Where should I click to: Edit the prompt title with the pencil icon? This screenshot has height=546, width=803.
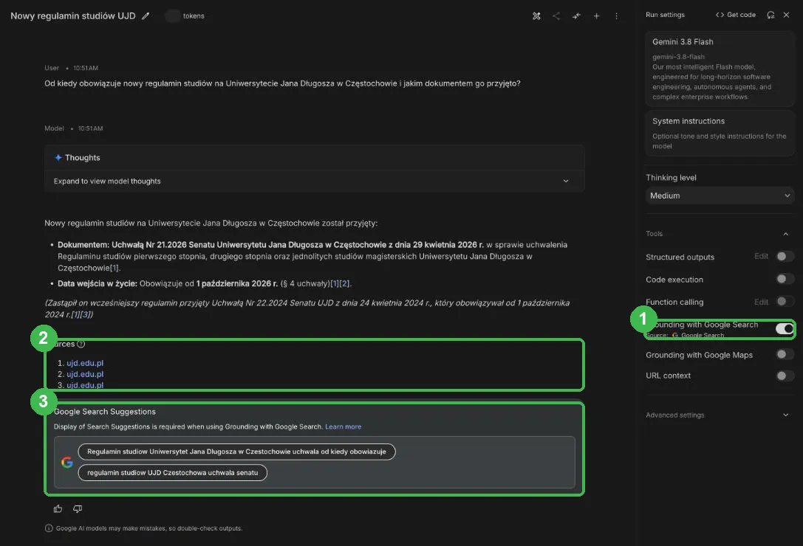146,15
